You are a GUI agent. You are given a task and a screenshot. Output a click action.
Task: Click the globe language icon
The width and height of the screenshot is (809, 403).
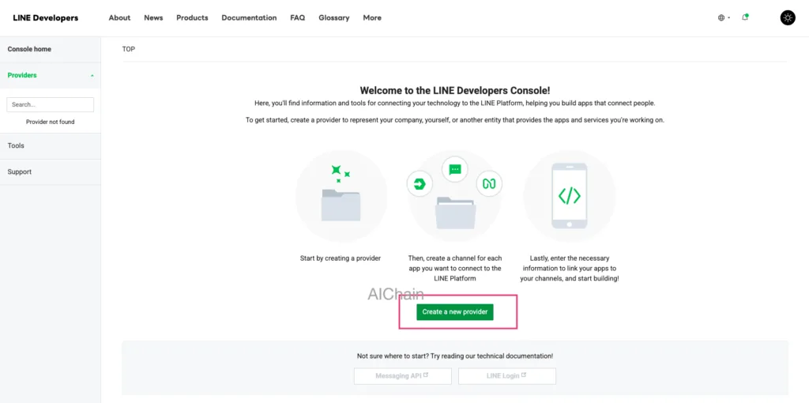click(723, 17)
